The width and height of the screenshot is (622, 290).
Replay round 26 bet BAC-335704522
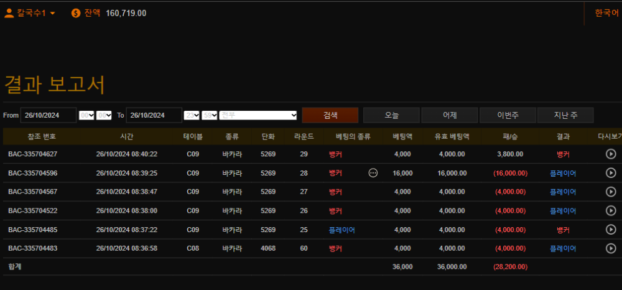[x=610, y=211]
